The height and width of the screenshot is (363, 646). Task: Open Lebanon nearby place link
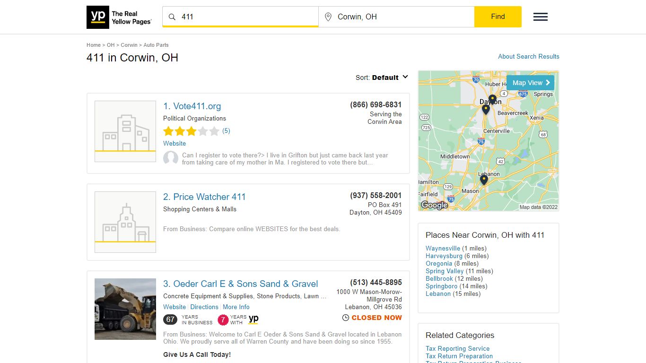pos(438,294)
